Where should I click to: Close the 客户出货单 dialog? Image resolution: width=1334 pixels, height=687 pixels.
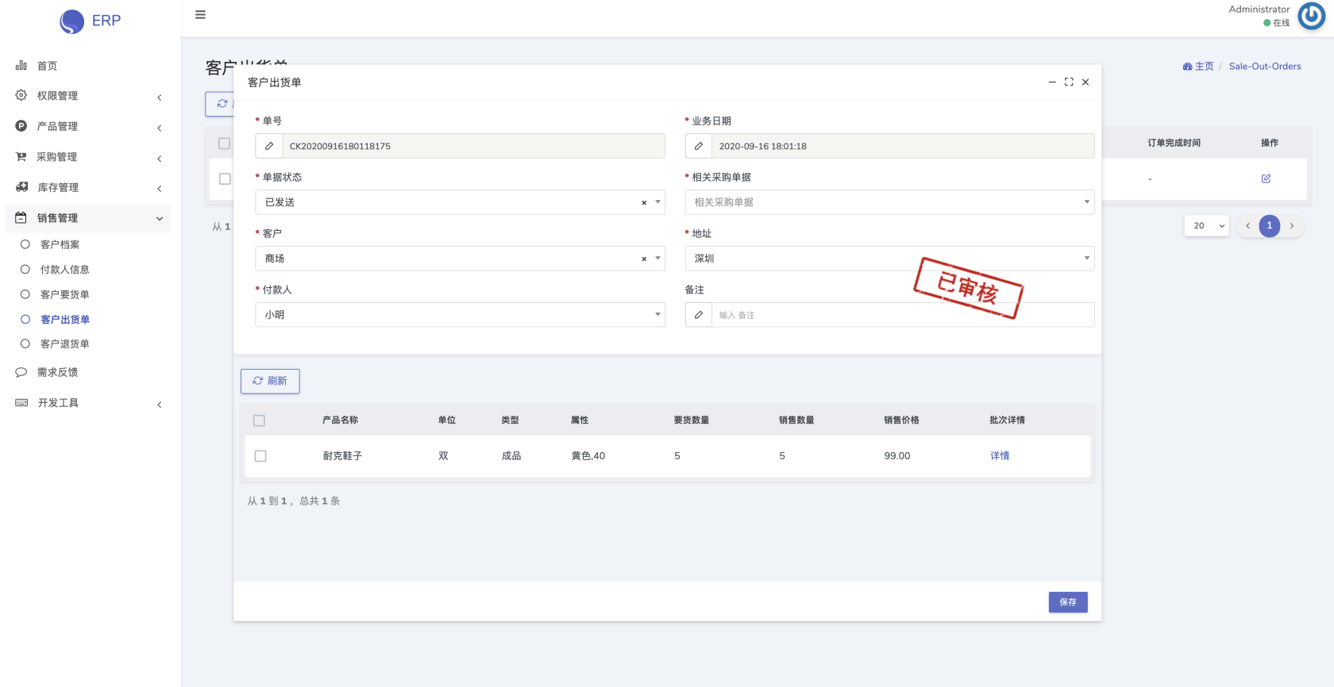[1085, 82]
